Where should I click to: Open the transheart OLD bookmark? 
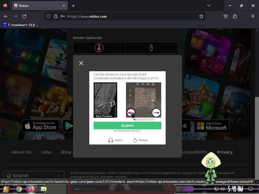pyautogui.click(x=20, y=25)
